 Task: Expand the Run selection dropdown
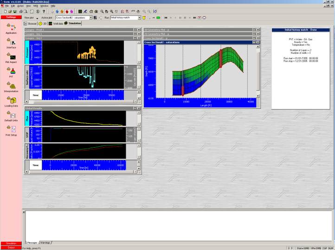click(x=139, y=18)
